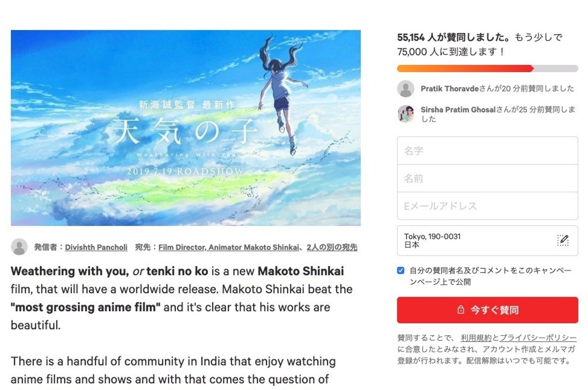This screenshot has height=390, width=588.
Task: Click the petition author's gray avatar
Action: [x=19, y=247]
